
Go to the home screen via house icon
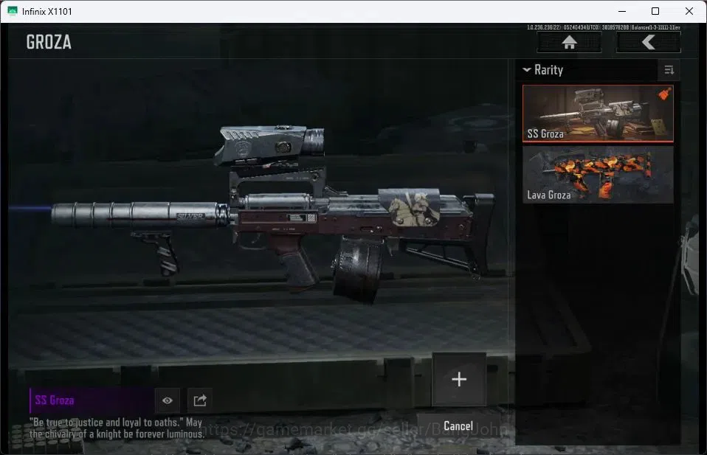coord(569,42)
